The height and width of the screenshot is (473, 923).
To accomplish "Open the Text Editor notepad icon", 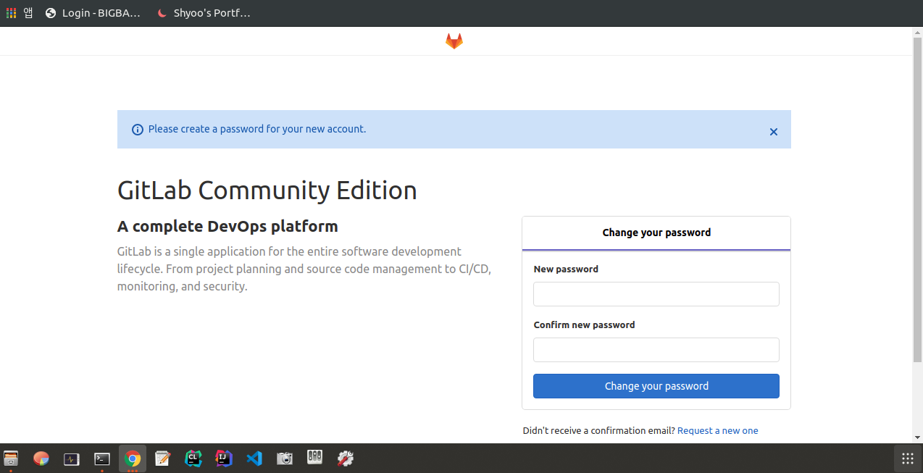I will [x=163, y=458].
